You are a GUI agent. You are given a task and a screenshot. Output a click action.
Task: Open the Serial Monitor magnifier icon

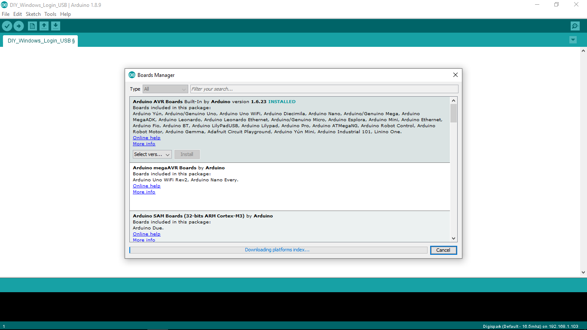pyautogui.click(x=575, y=26)
